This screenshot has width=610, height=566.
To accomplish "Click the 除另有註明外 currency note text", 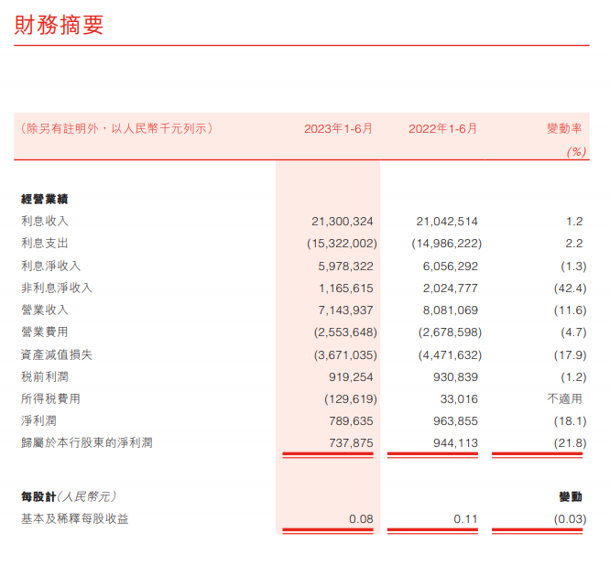I will pyautogui.click(x=116, y=128).
